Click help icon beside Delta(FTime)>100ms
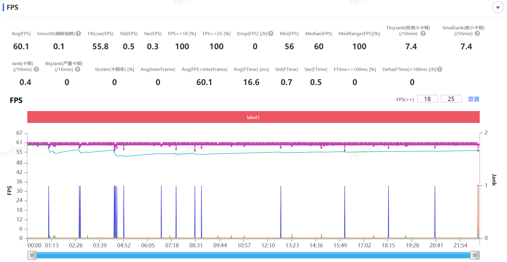507x262 pixels. (x=440, y=69)
